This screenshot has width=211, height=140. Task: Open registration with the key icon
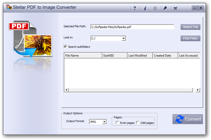coord(165,8)
